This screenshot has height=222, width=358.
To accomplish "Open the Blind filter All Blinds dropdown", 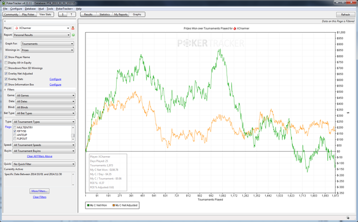I will pos(46,107).
